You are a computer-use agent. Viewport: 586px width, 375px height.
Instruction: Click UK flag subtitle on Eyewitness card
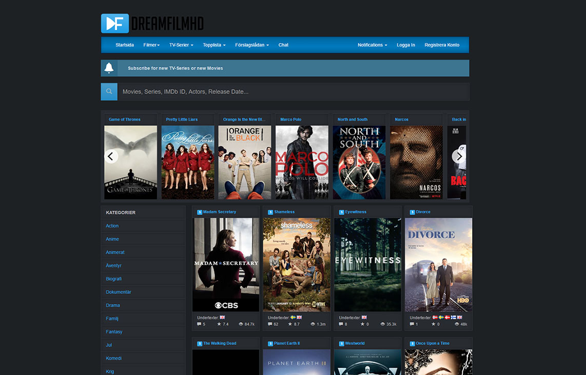coord(364,318)
